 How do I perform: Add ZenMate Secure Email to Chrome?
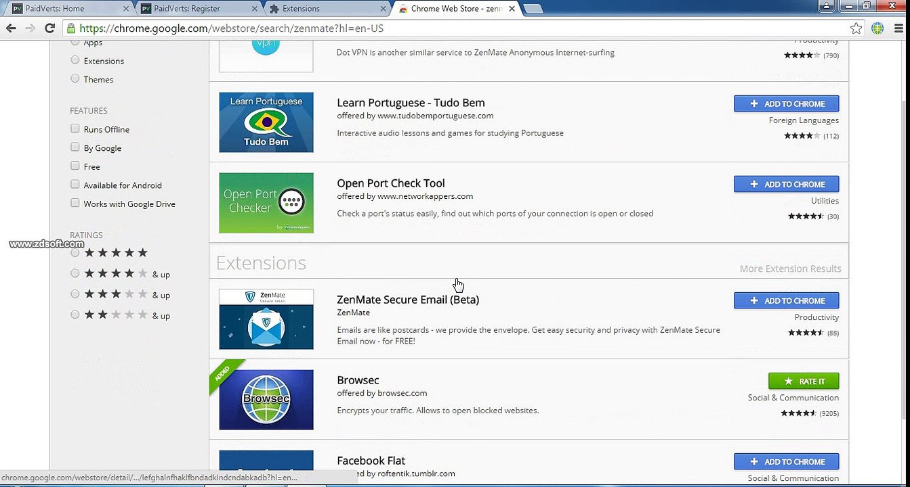(786, 300)
